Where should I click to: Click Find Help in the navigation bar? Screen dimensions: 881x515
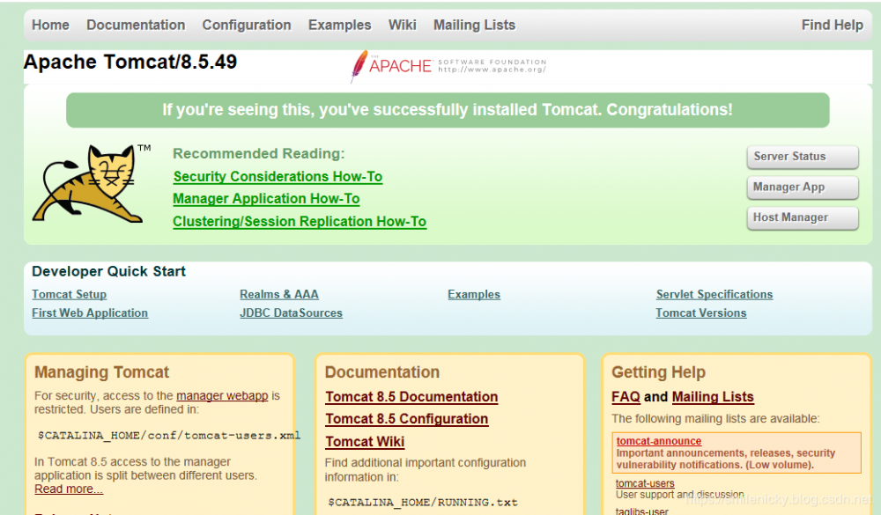(x=833, y=26)
